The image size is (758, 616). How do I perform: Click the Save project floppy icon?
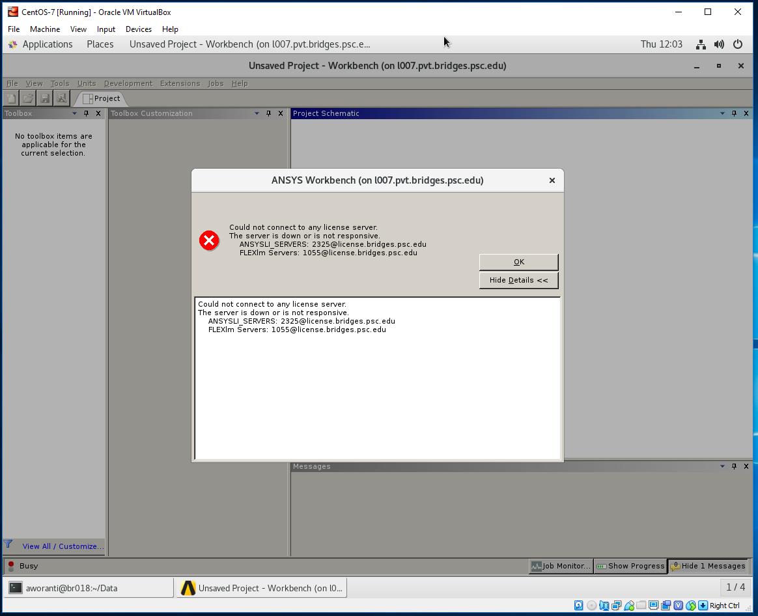point(44,98)
